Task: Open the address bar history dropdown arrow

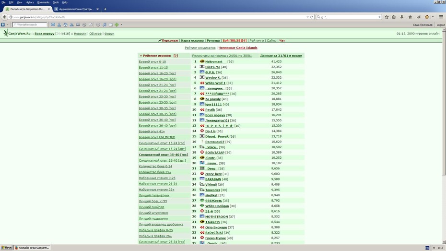Action: [307, 17]
